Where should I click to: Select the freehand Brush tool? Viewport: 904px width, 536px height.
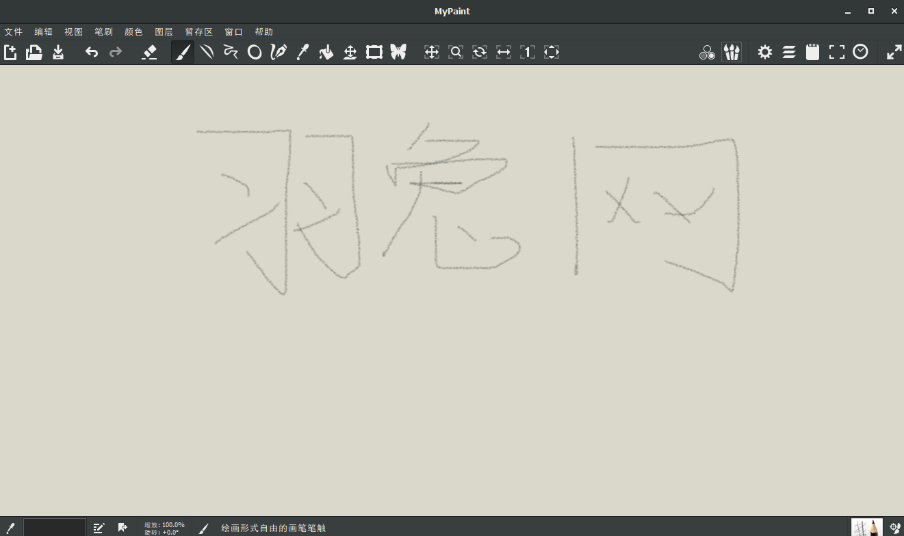click(183, 52)
